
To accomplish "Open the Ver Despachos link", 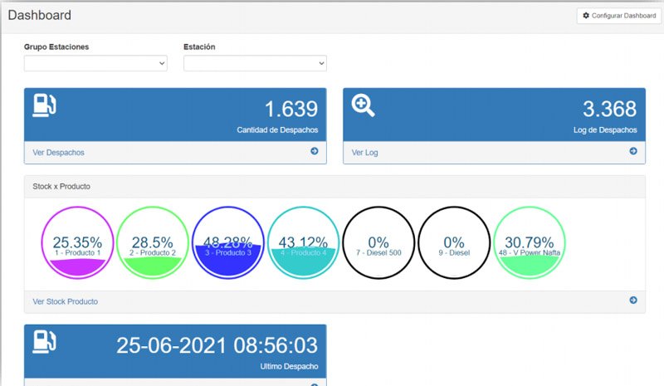I will pos(58,153).
